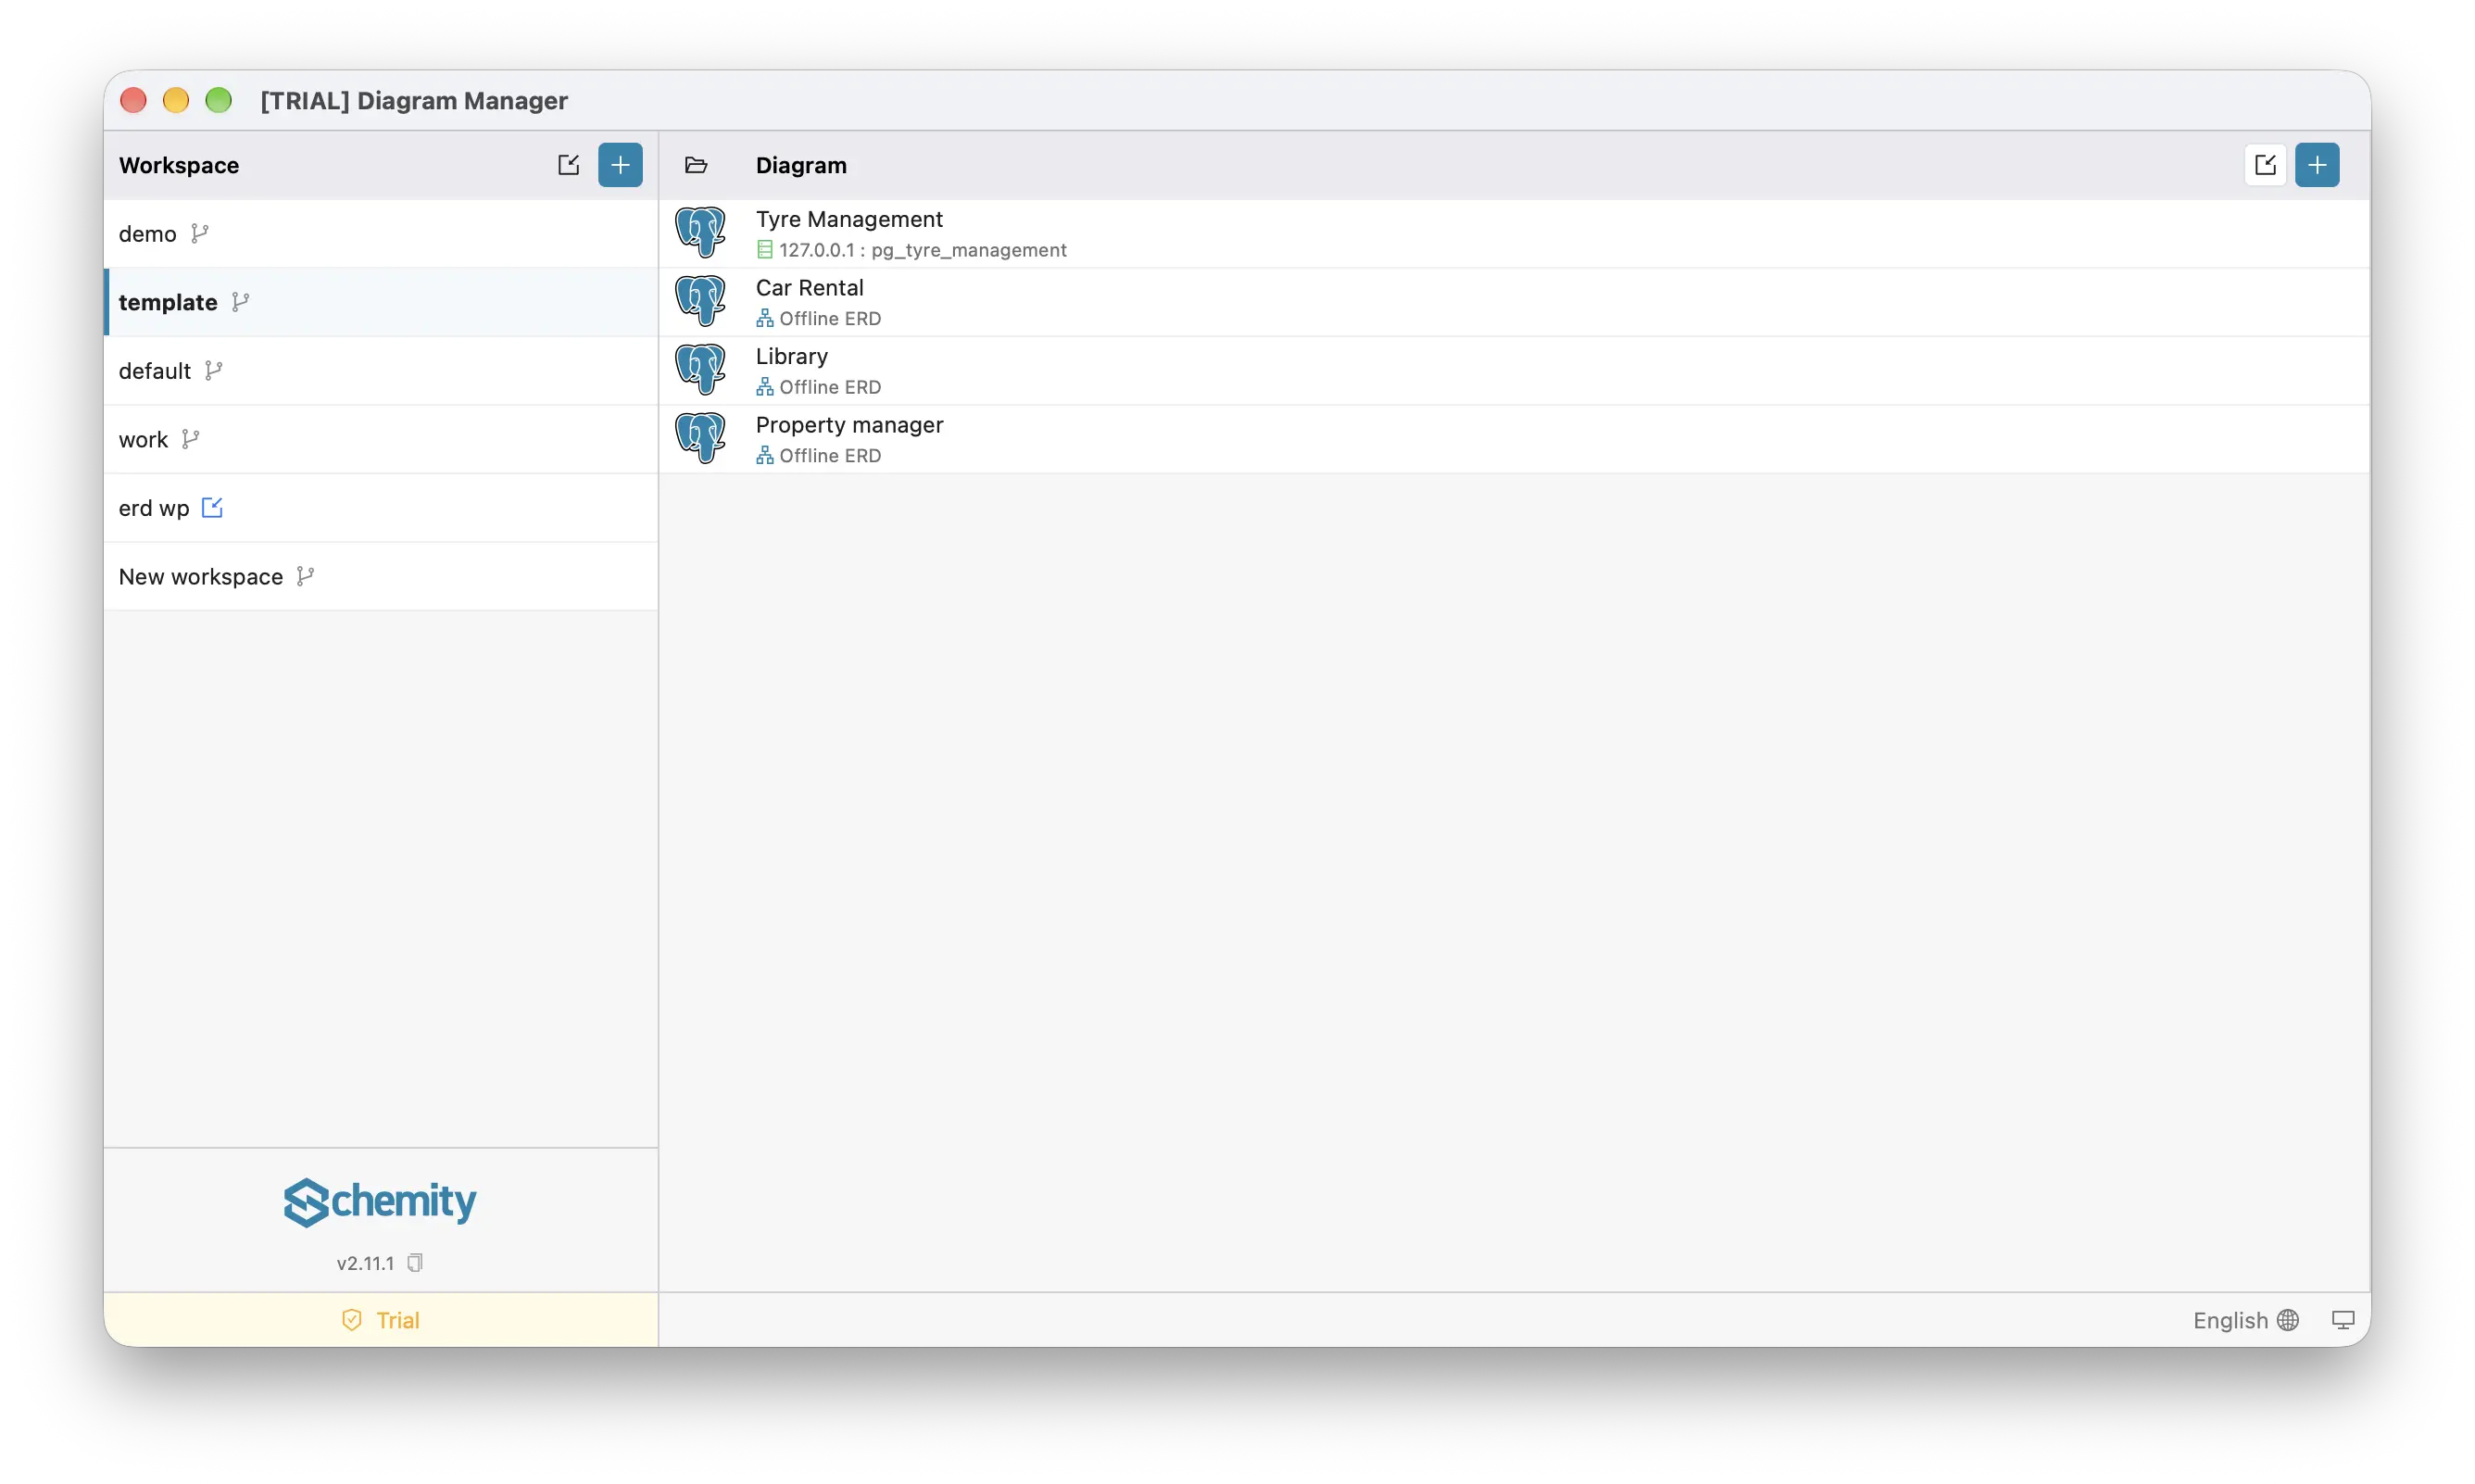Open the Car Rental diagram

pos(1514,302)
